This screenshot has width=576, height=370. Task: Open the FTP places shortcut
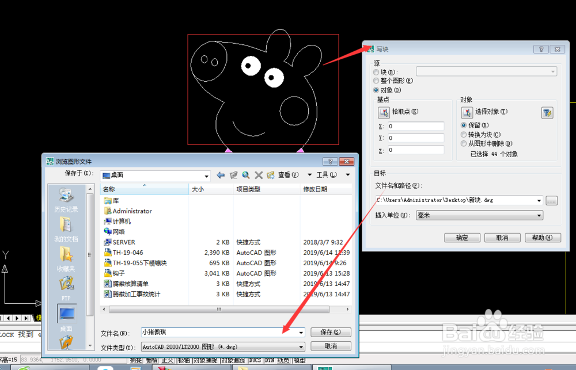(x=66, y=288)
